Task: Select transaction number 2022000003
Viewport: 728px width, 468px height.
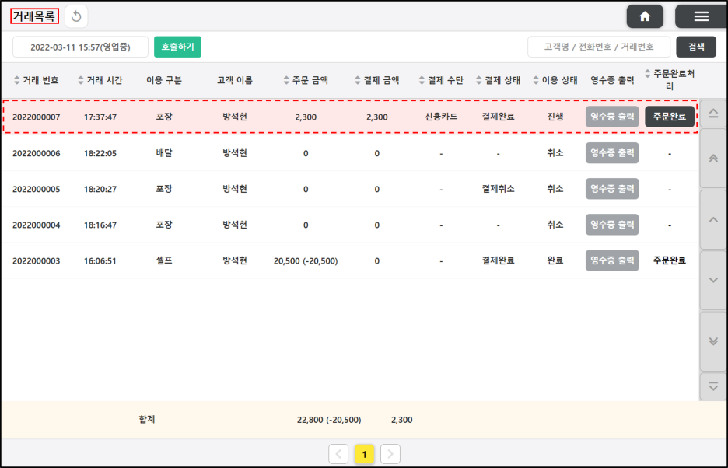Action: 37,261
